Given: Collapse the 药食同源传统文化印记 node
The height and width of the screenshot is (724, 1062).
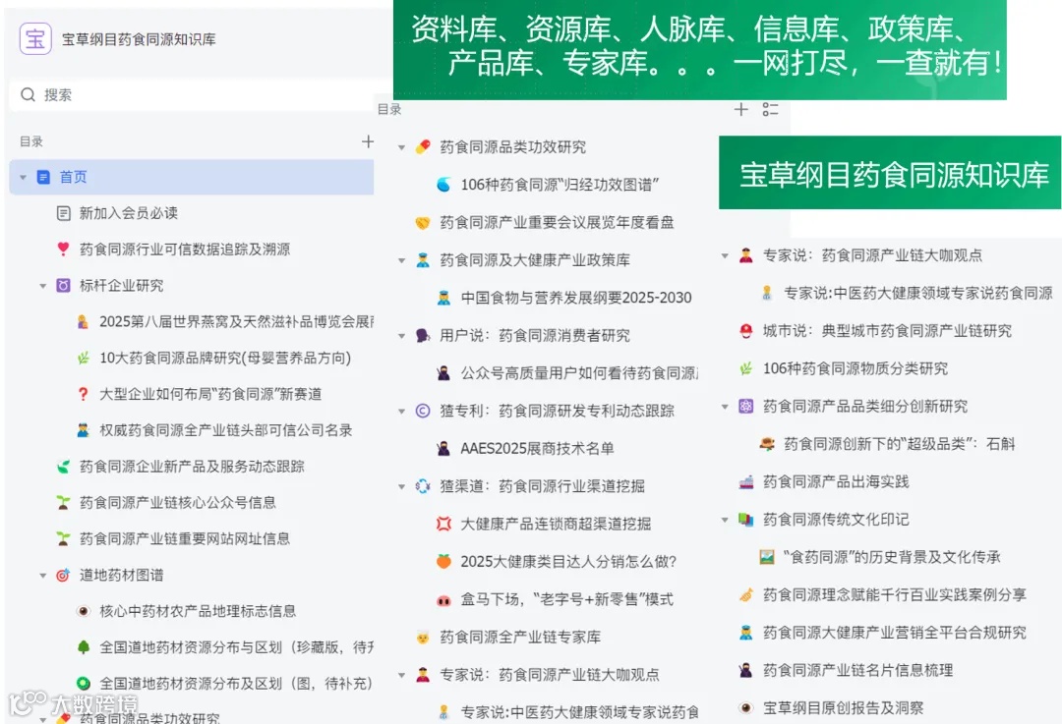Looking at the screenshot, I should (725, 520).
